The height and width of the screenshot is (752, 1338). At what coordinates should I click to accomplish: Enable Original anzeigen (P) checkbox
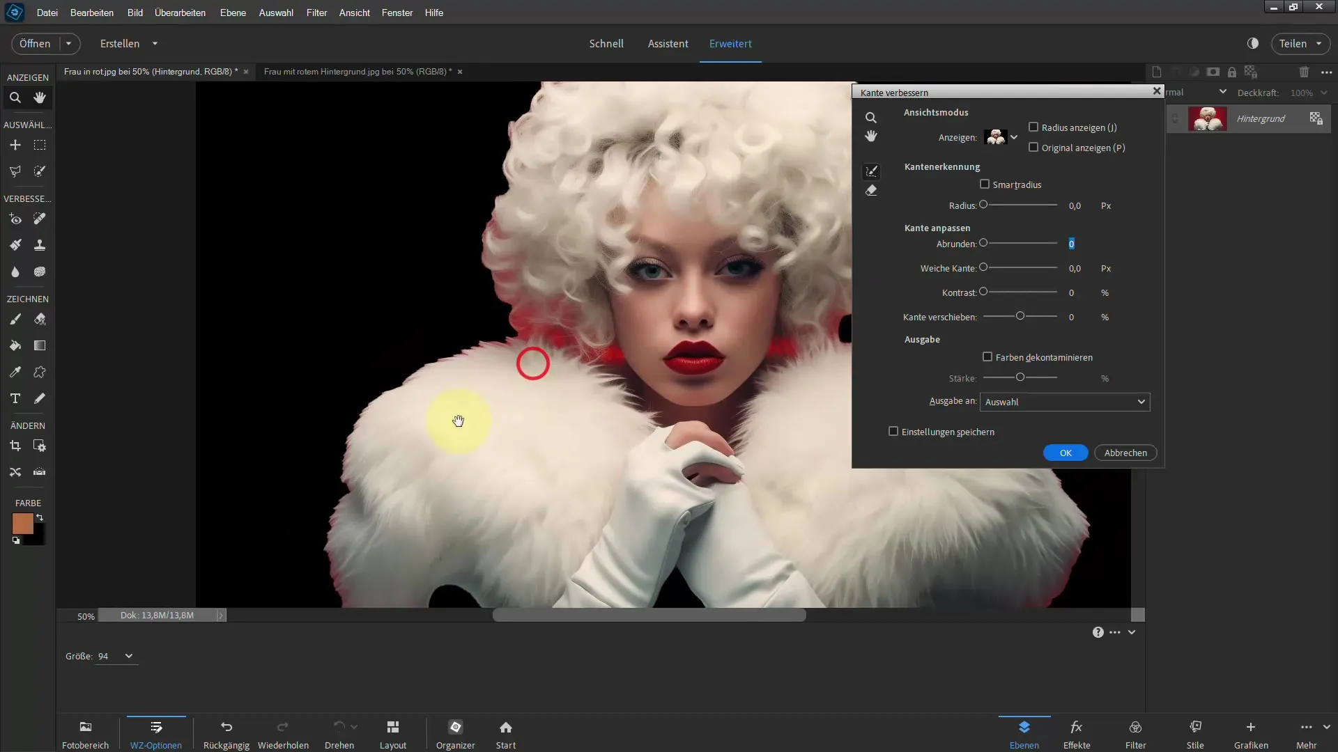[x=1033, y=148]
